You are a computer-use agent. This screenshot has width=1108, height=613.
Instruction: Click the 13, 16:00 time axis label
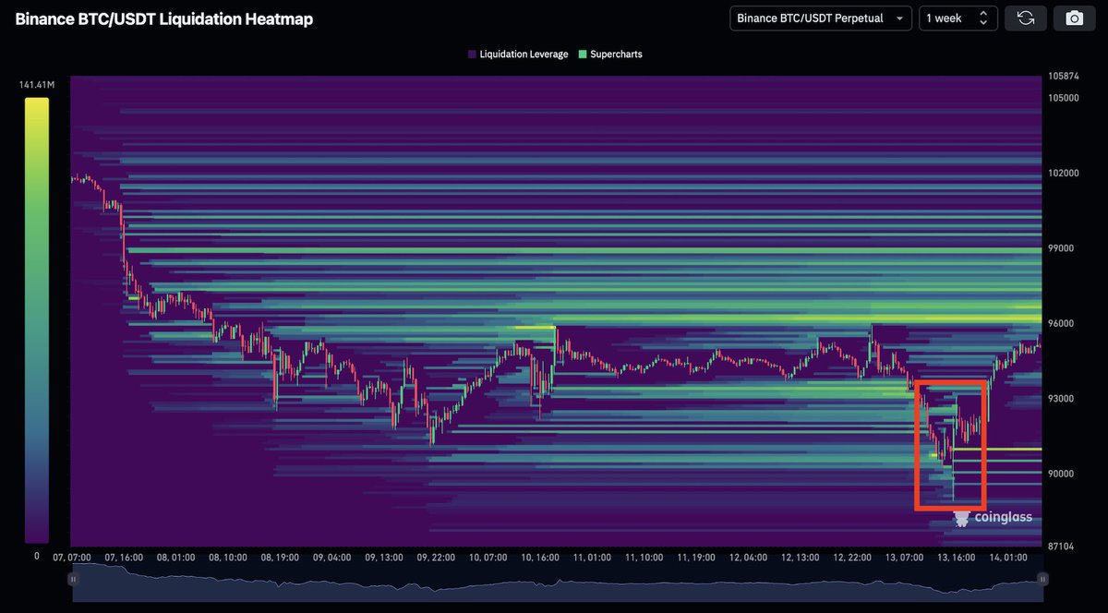(955, 558)
